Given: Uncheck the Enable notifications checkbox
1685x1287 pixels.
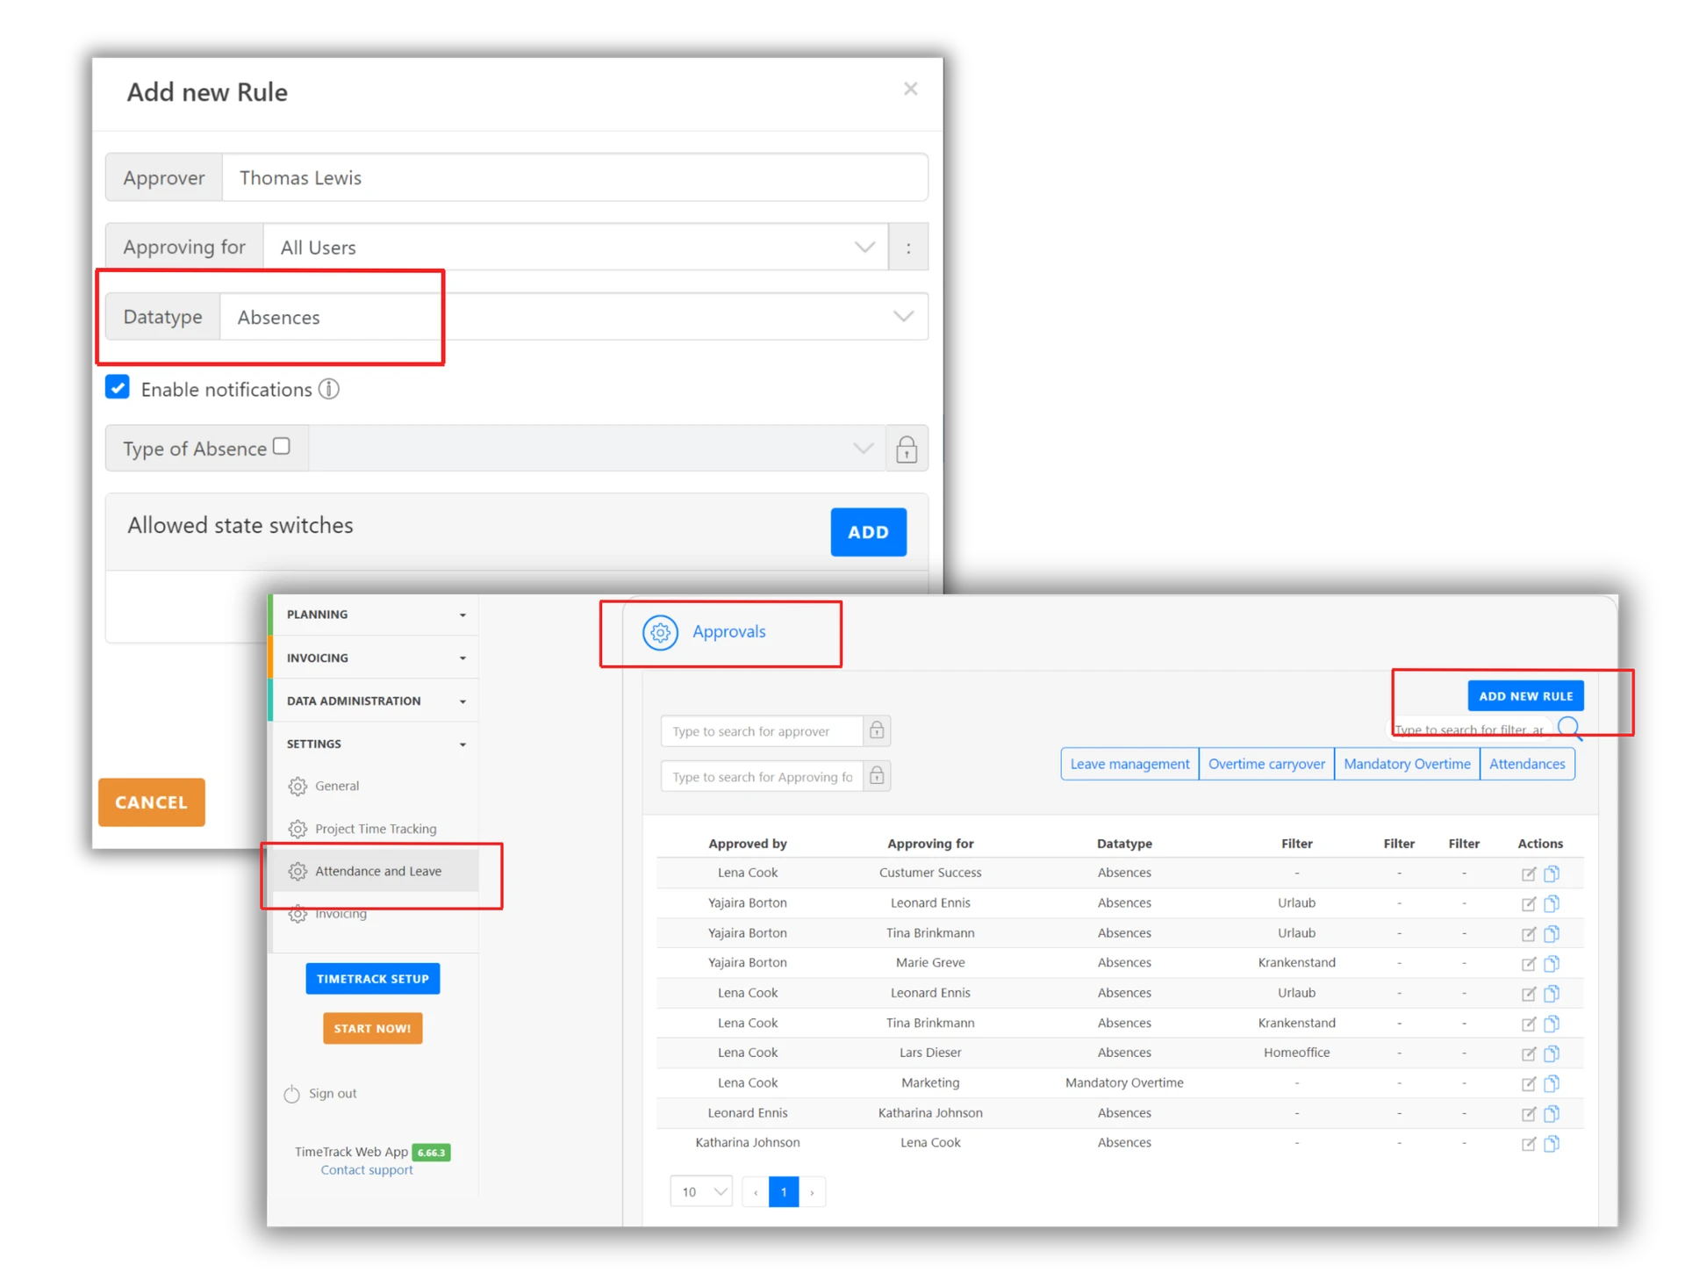Looking at the screenshot, I should tap(118, 388).
